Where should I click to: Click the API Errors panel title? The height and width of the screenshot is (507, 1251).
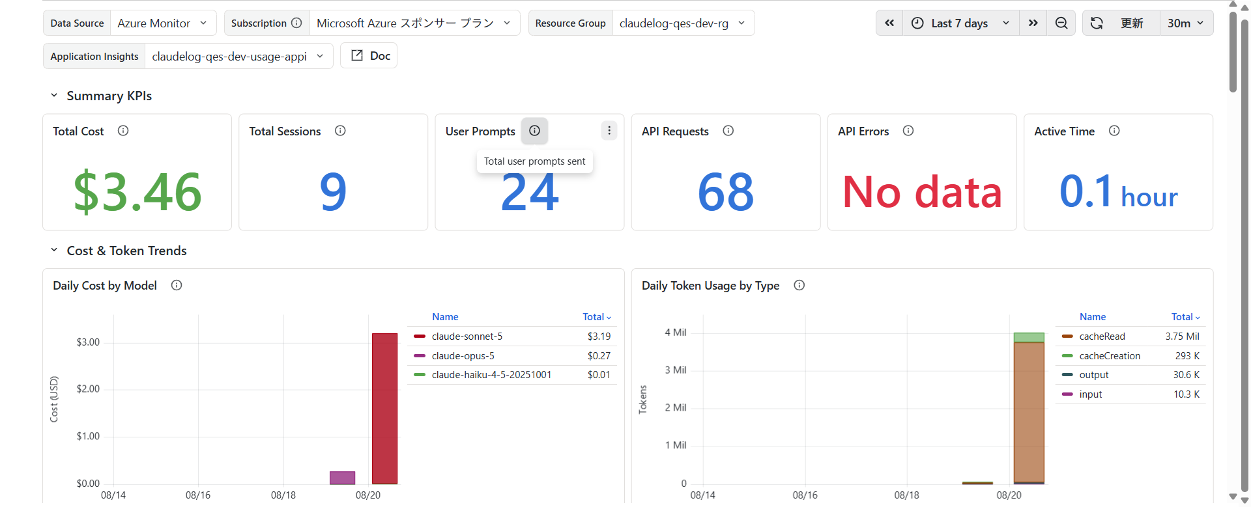point(863,131)
